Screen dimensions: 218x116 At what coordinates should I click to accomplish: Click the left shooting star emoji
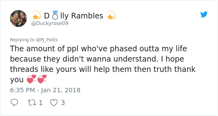point(37,15)
